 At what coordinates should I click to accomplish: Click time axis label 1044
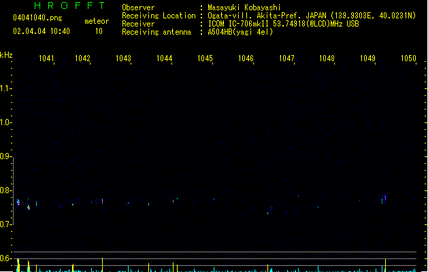(x=164, y=58)
